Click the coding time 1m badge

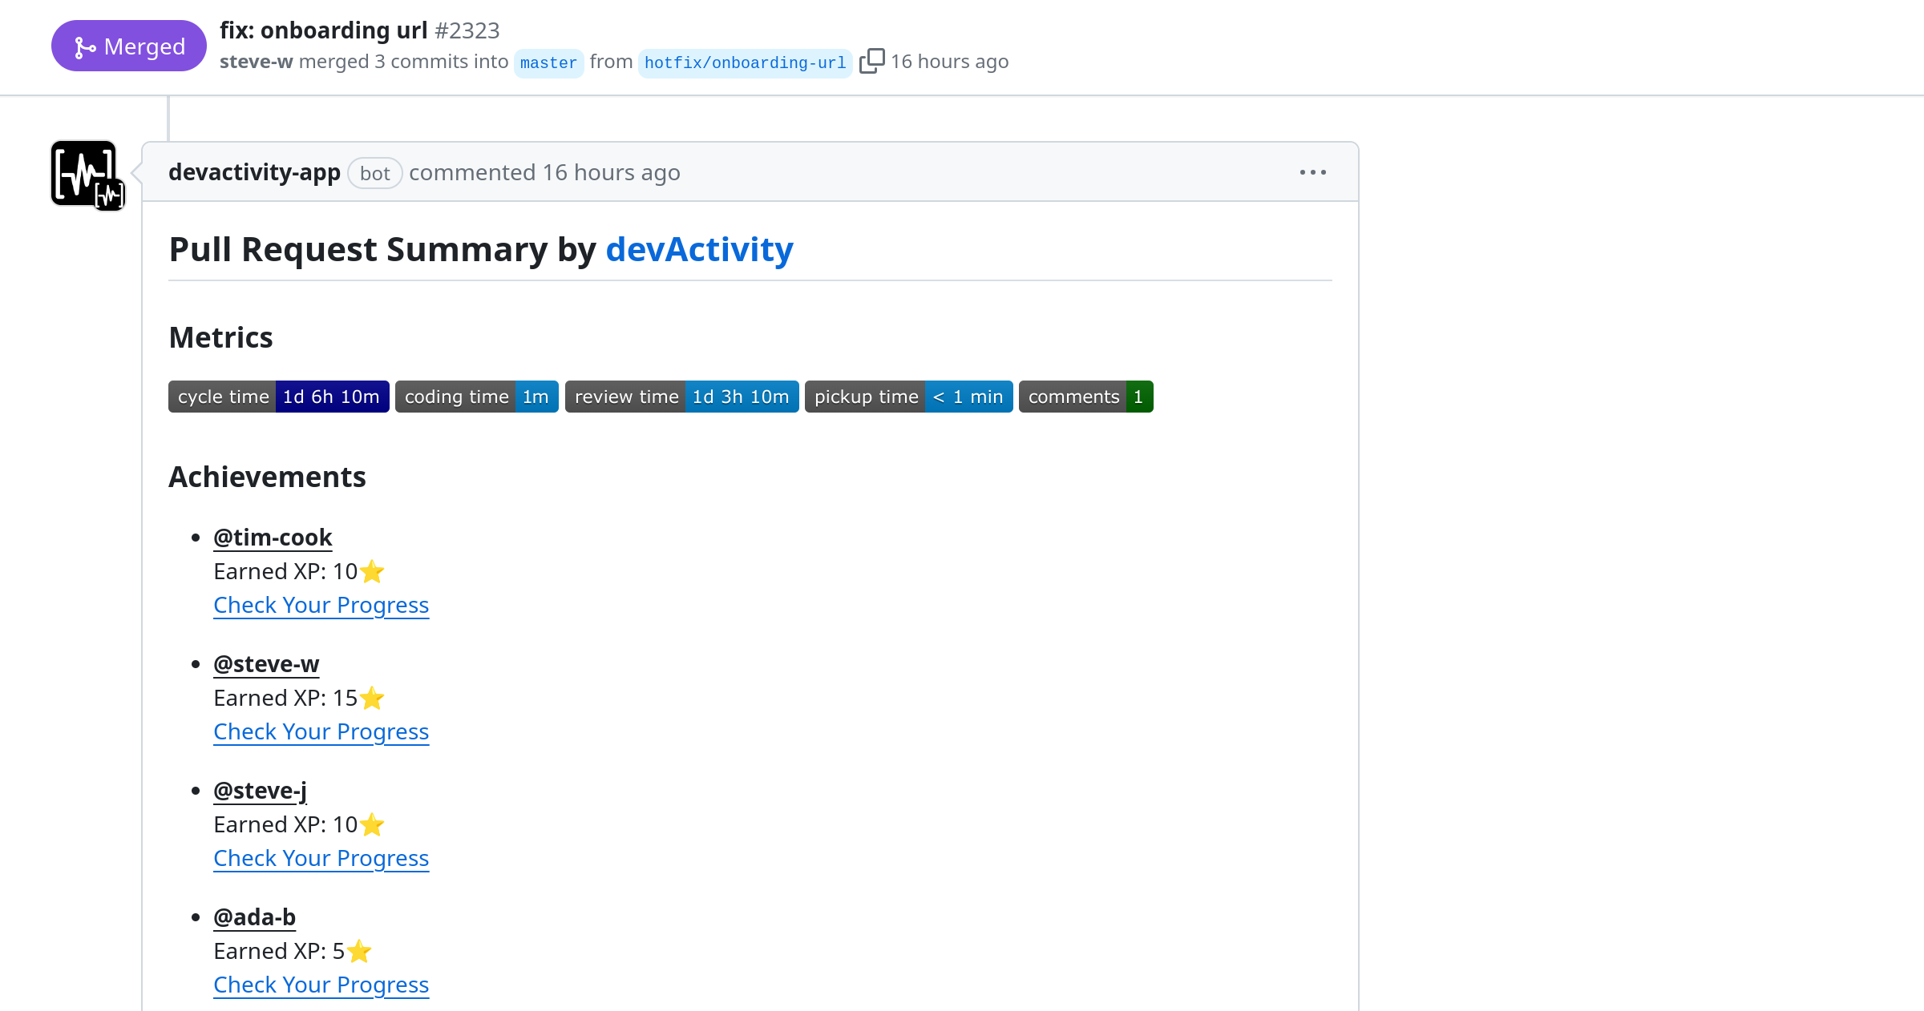click(x=476, y=396)
